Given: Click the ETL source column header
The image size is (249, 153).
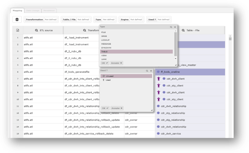Looking at the screenshot, I should (x=43, y=30).
